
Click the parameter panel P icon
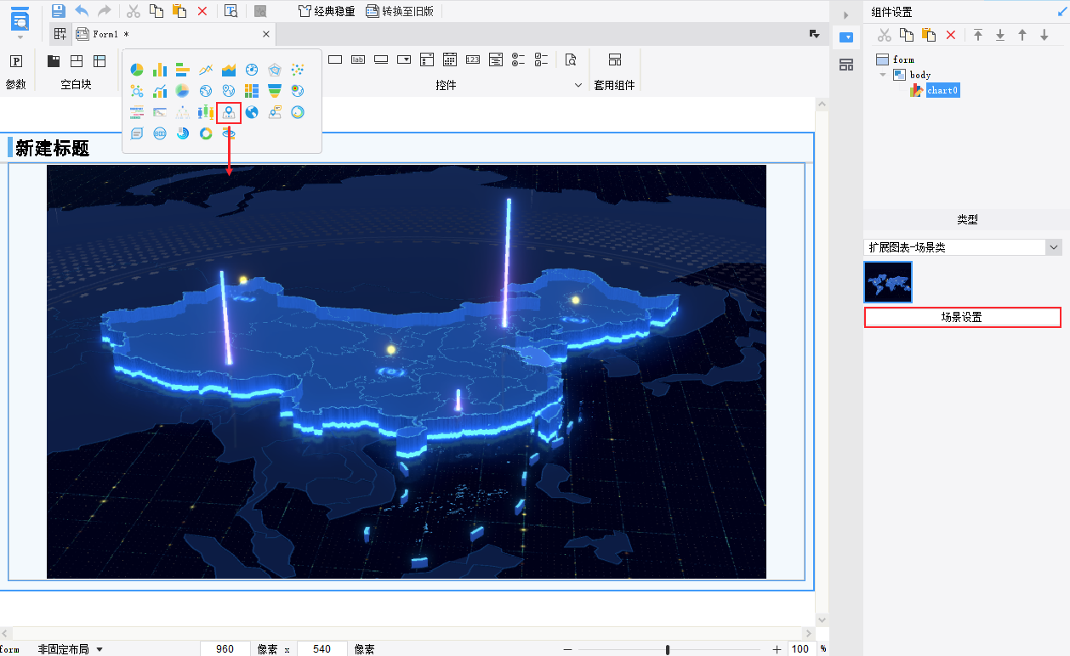[15, 61]
